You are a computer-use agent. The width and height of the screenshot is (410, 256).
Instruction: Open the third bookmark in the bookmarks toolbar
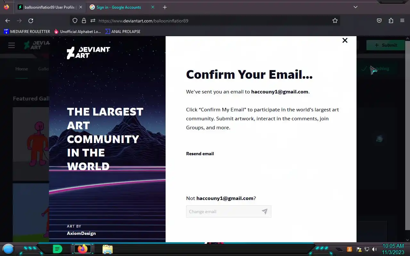(x=123, y=31)
